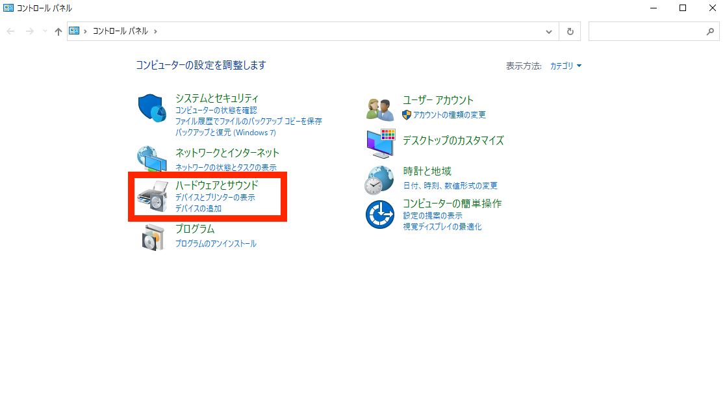Open the ネットワークとインターネット globe icon
Screen dimensions: 725x407
151,158
